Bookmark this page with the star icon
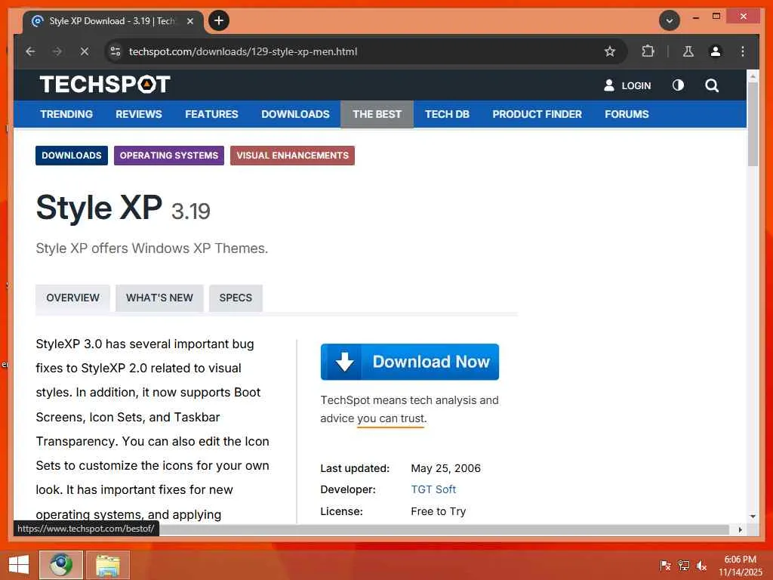773x580 pixels. pos(610,51)
